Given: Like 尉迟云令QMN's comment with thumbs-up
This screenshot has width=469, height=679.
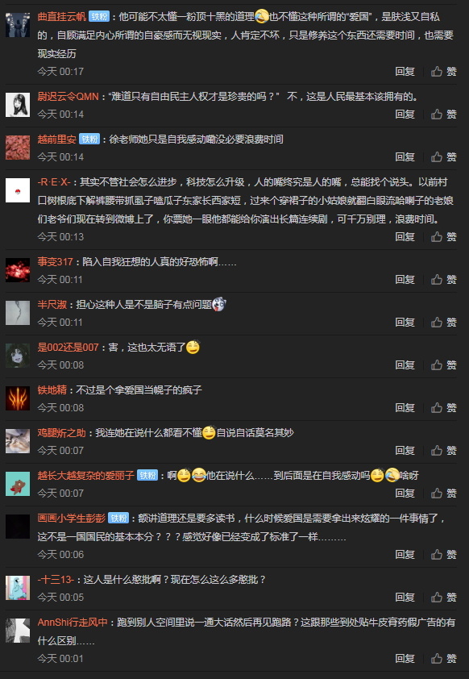Looking at the screenshot, I should coord(444,115).
